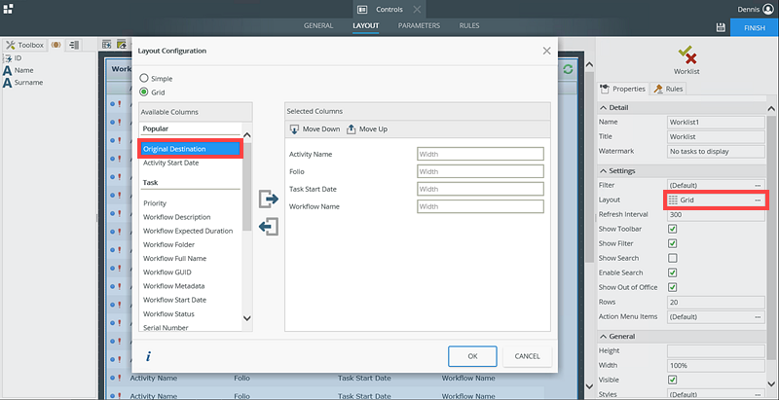This screenshot has height=400, width=779.
Task: Click the Worklist control icon
Action: 686,55
